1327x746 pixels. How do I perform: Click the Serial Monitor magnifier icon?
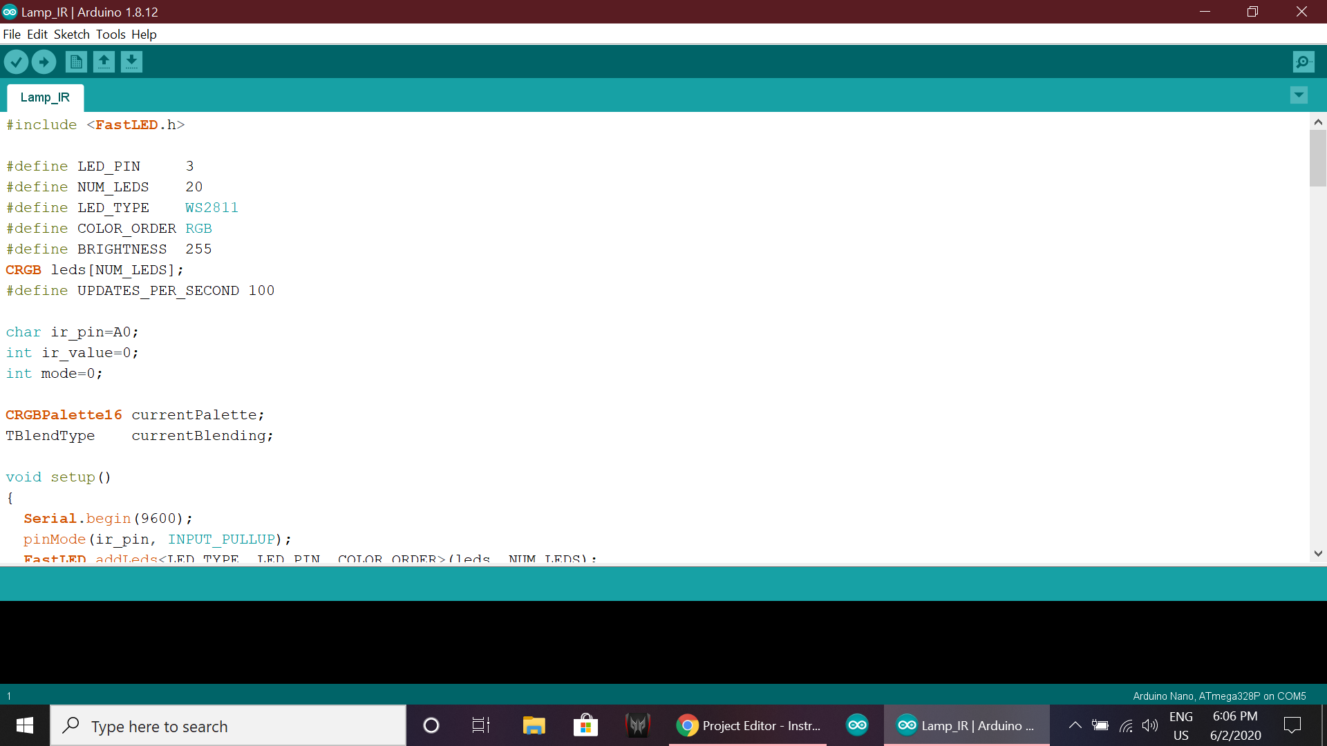pos(1304,62)
